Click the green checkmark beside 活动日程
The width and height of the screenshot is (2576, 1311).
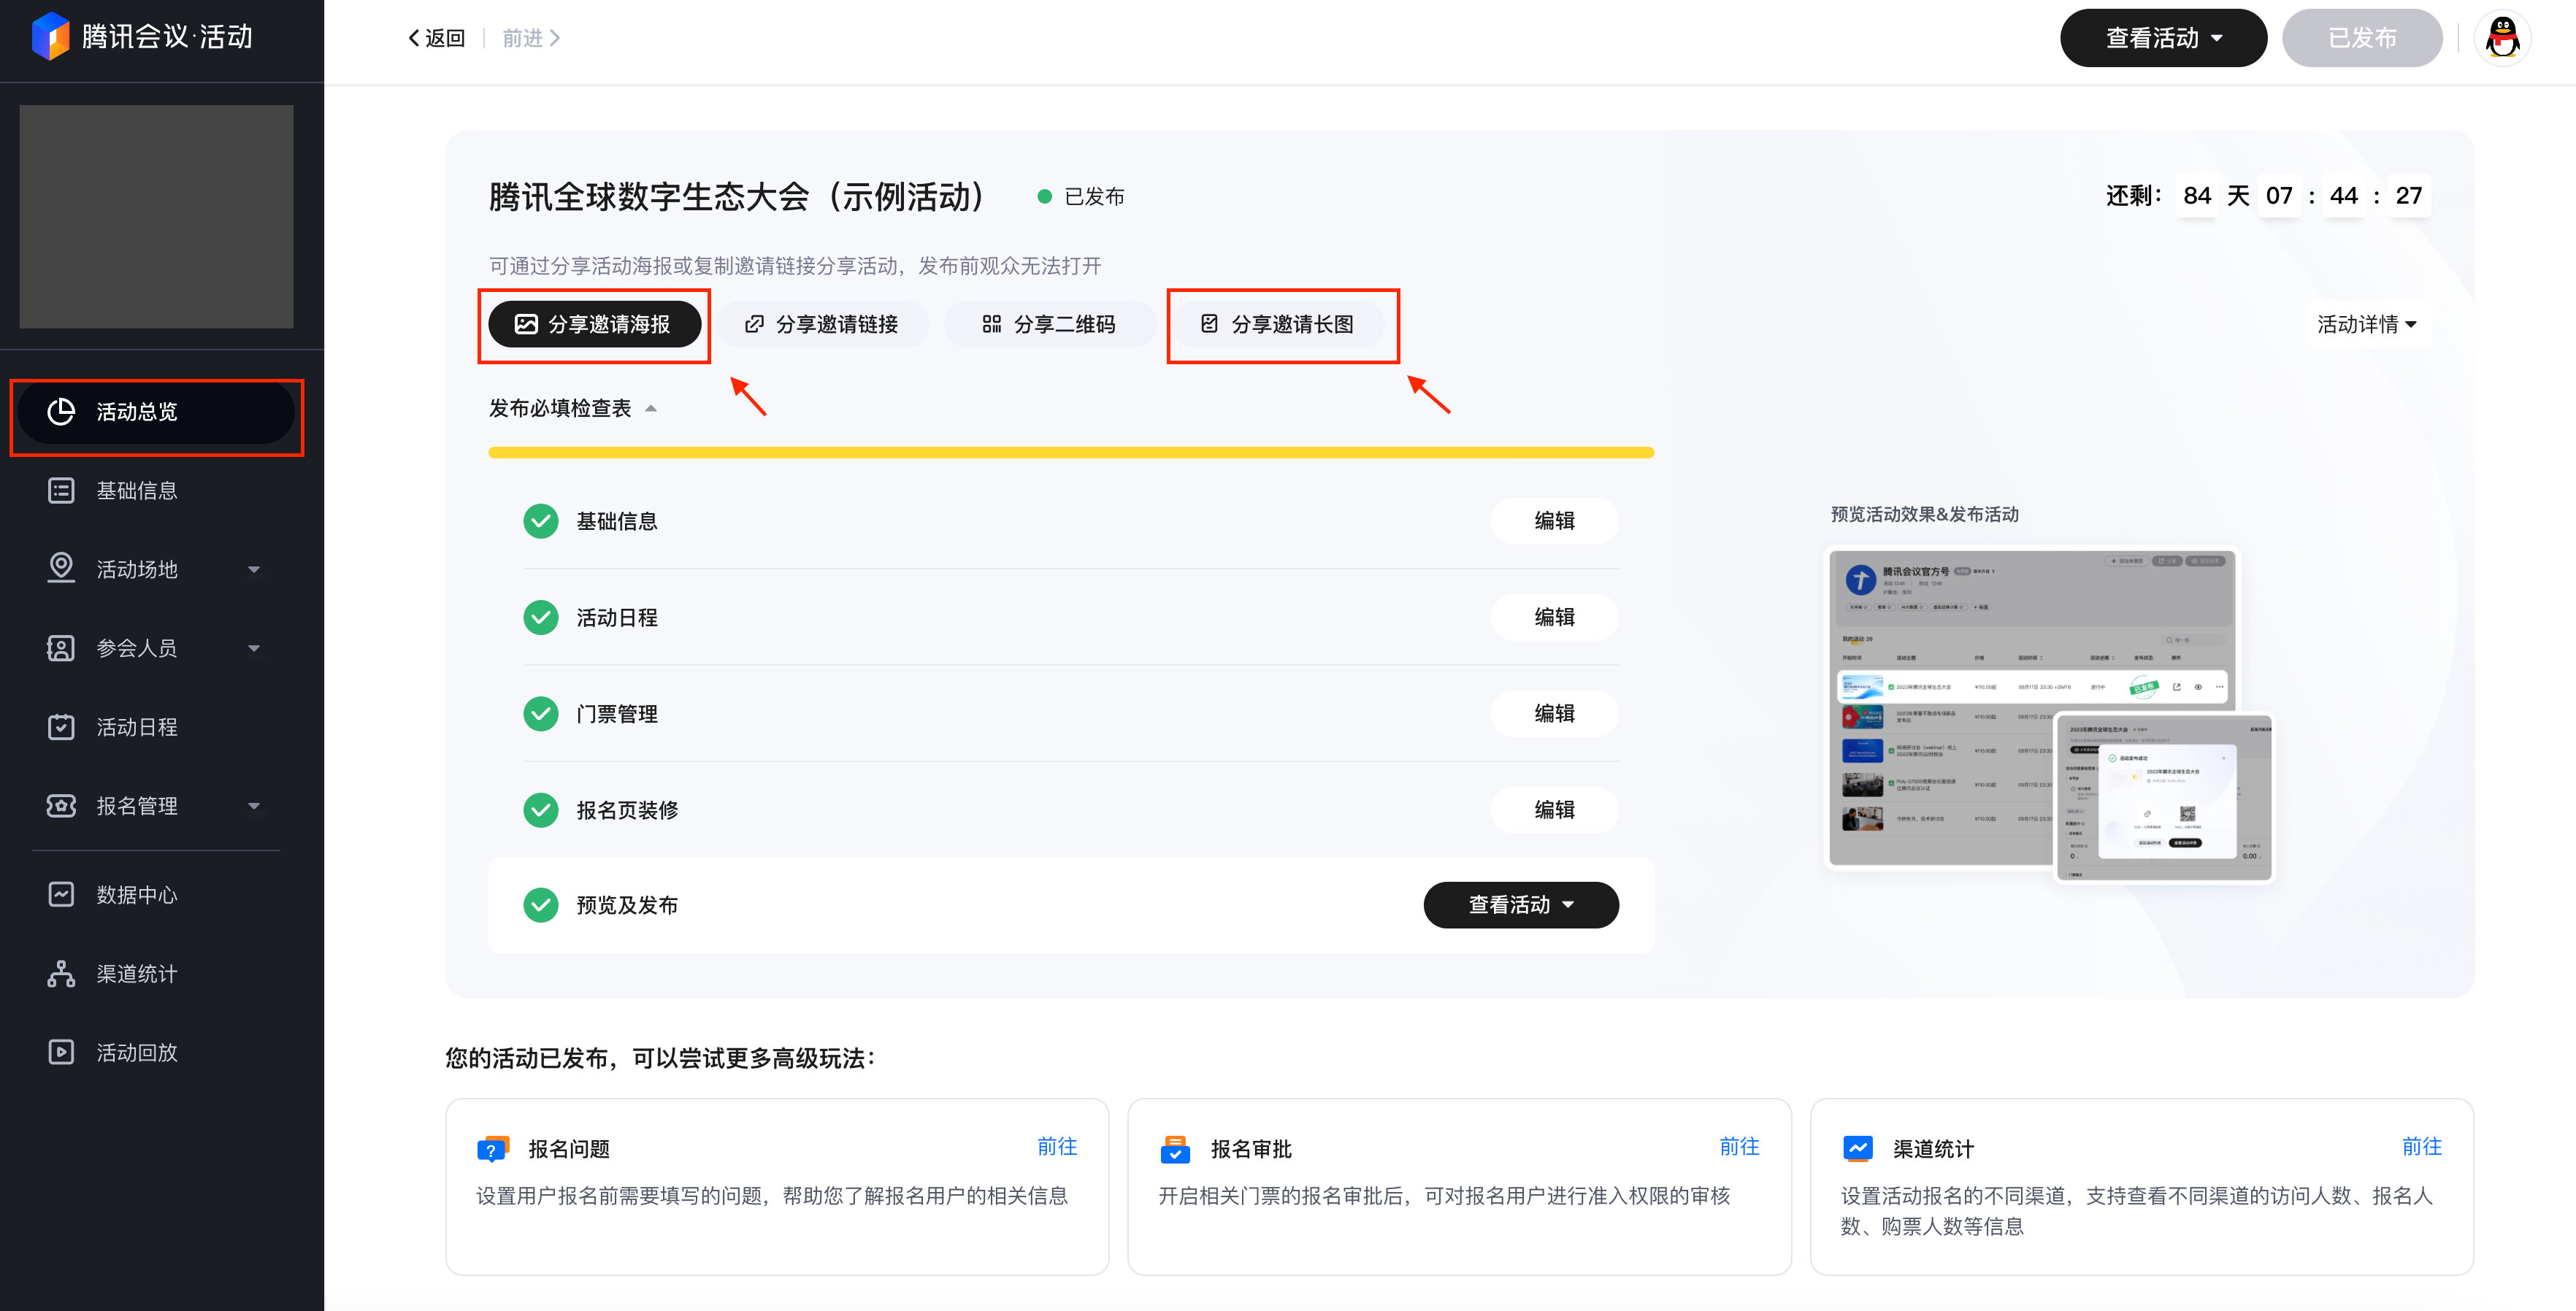click(x=541, y=617)
